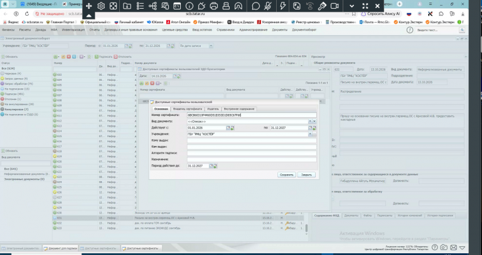Select Все (634) in status list
Screen dimensions: 482x255
click(x=8, y=68)
